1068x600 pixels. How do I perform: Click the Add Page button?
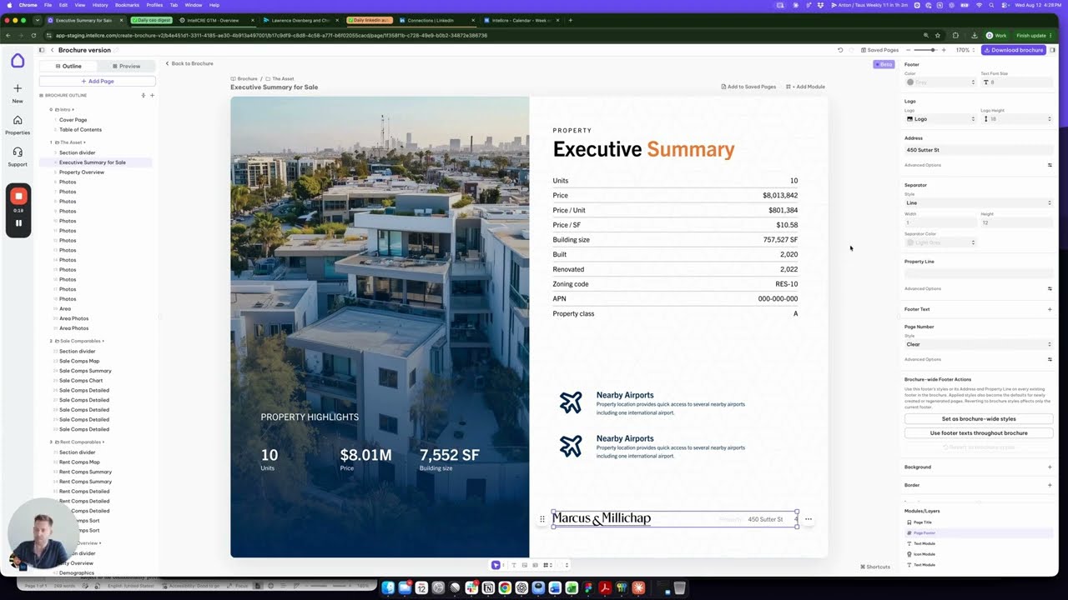point(97,81)
